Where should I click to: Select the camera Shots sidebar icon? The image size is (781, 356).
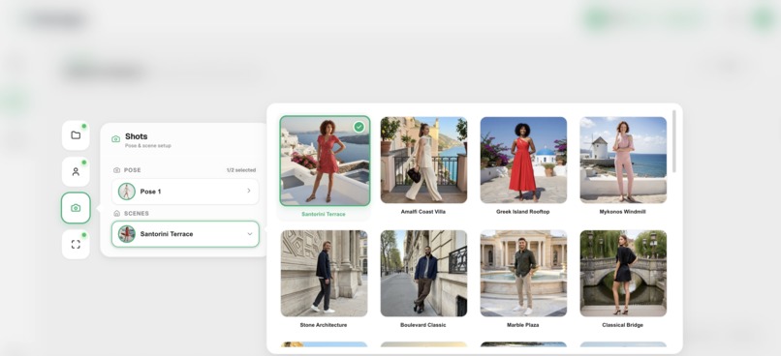(x=76, y=208)
